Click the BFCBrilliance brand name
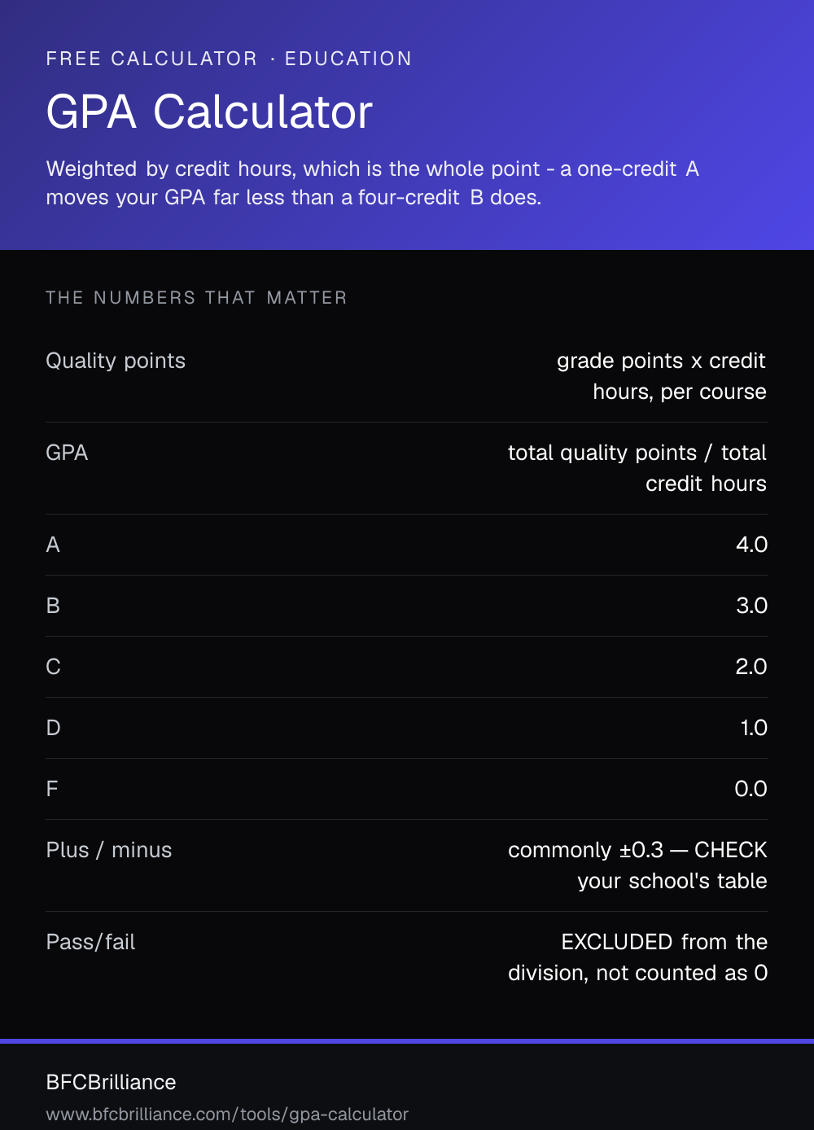 [x=111, y=1082]
